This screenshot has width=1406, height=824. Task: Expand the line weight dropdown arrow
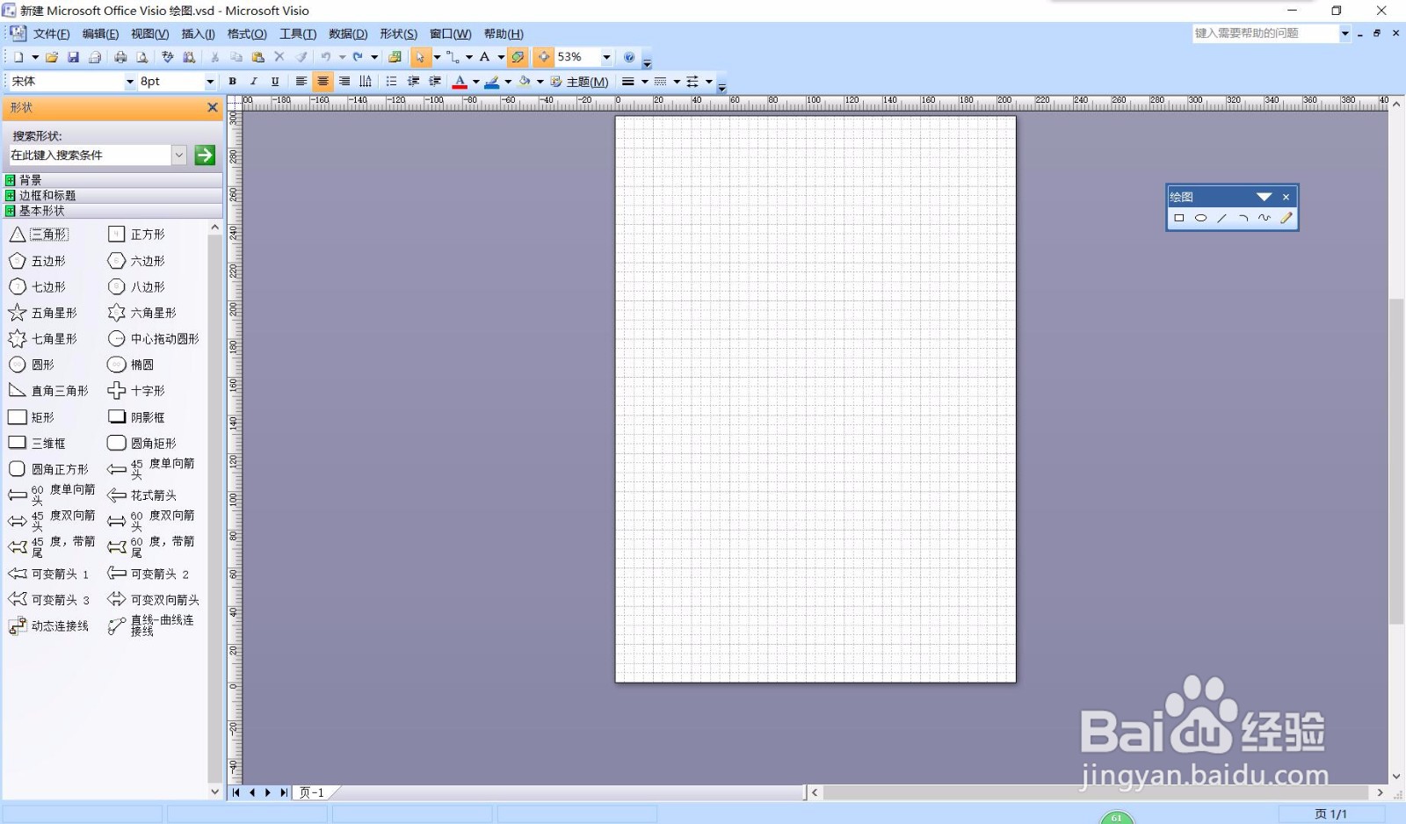[x=644, y=82]
